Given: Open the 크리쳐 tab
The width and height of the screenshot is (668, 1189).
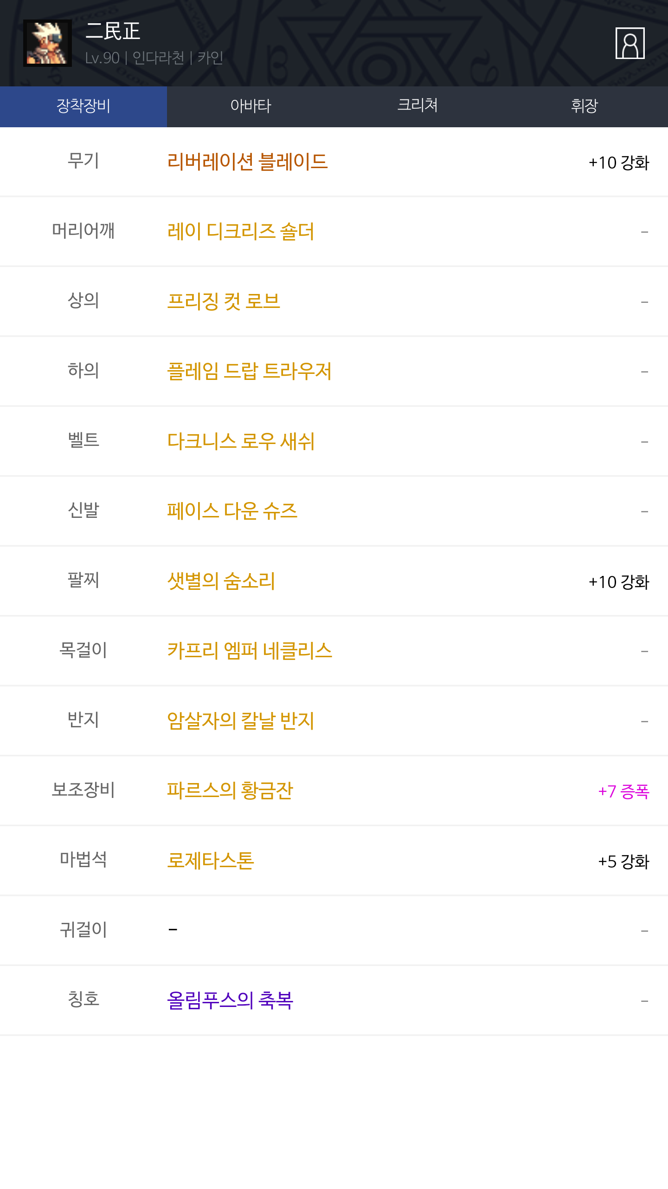Looking at the screenshot, I should coord(417,106).
